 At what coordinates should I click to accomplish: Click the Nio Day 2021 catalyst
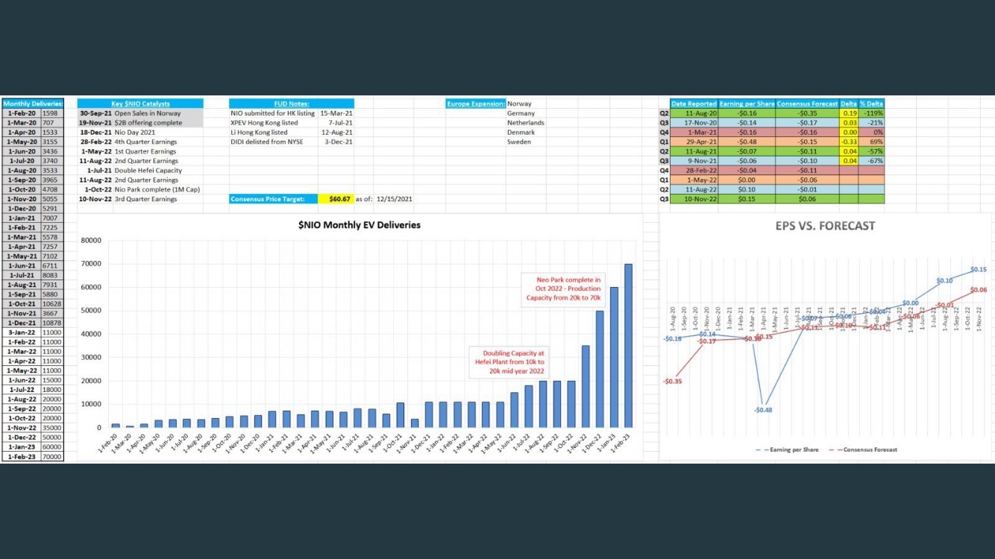pos(136,133)
